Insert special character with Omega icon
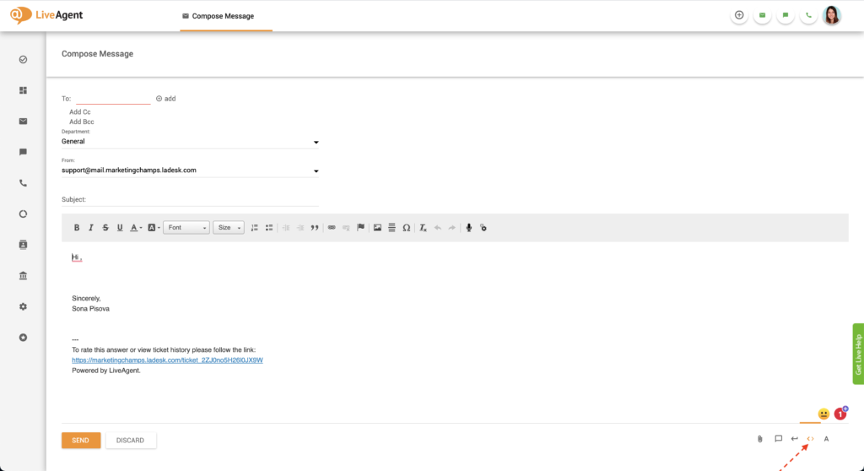Viewport: 864px width, 471px height. point(406,228)
